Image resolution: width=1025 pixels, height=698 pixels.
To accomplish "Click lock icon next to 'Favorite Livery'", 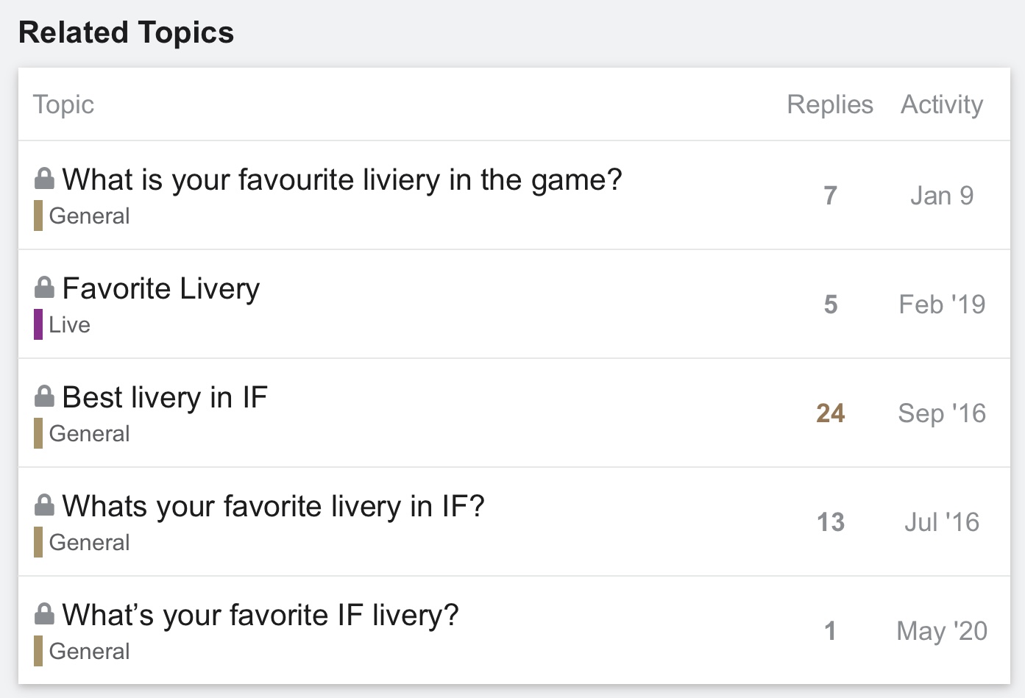I will 44,288.
